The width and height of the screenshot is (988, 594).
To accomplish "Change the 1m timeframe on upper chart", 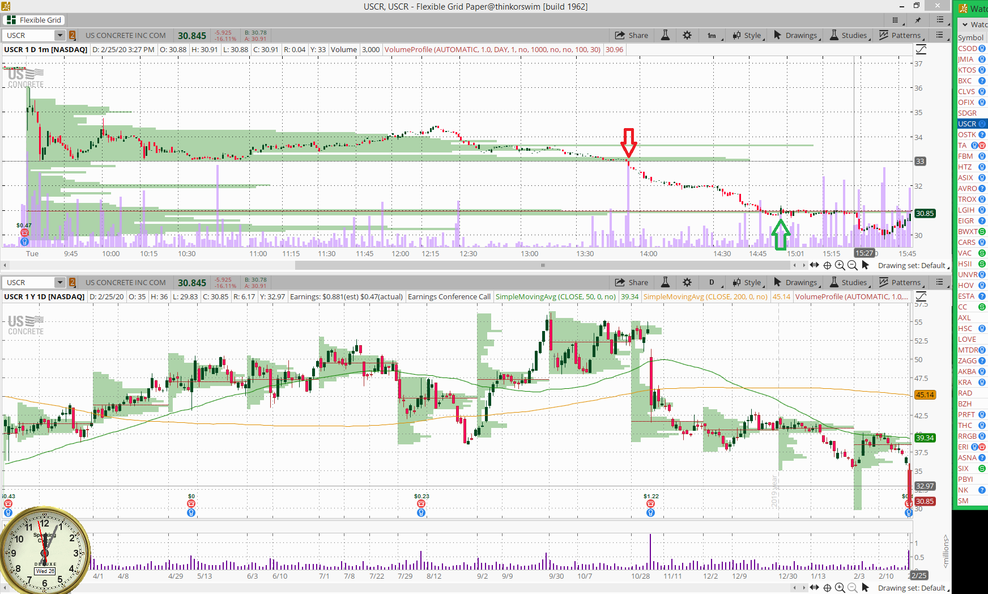I will click(x=712, y=35).
